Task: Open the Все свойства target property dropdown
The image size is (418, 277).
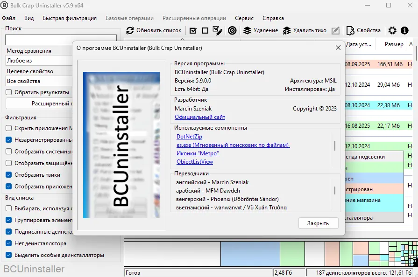Action: (x=38, y=81)
